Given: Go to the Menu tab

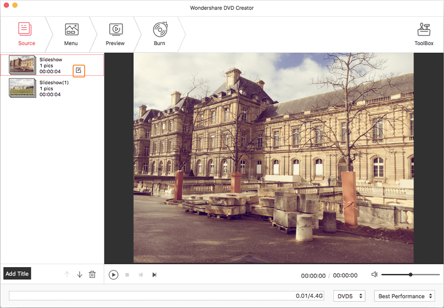Looking at the screenshot, I should 71,34.
